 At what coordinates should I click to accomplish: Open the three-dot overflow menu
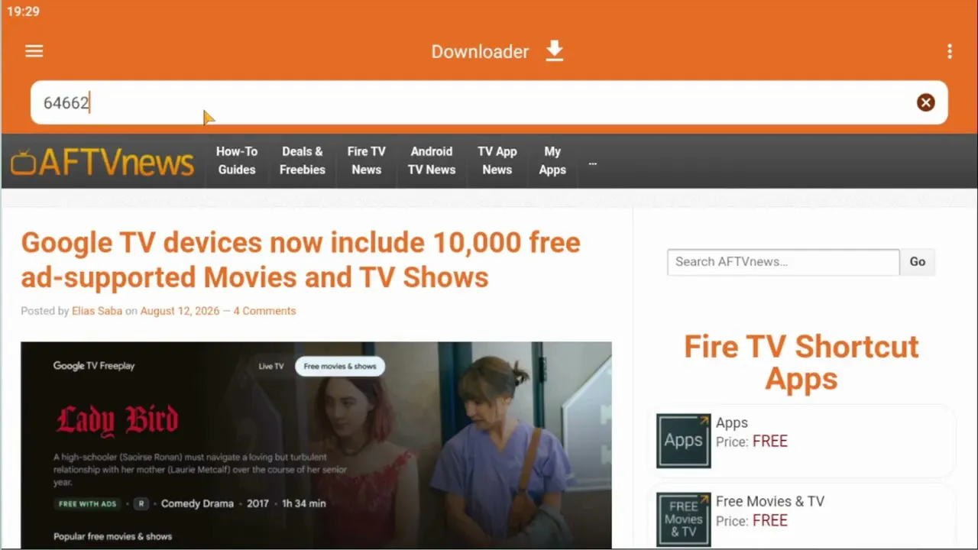949,51
